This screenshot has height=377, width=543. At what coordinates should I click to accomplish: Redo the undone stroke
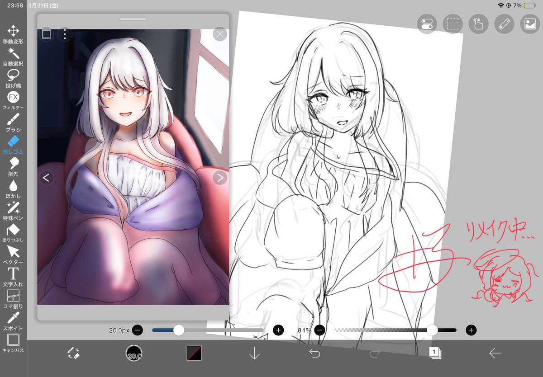tap(375, 353)
